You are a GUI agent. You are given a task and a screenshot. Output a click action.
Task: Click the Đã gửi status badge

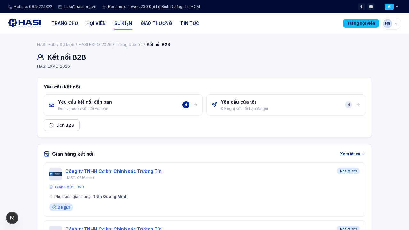tap(61, 207)
